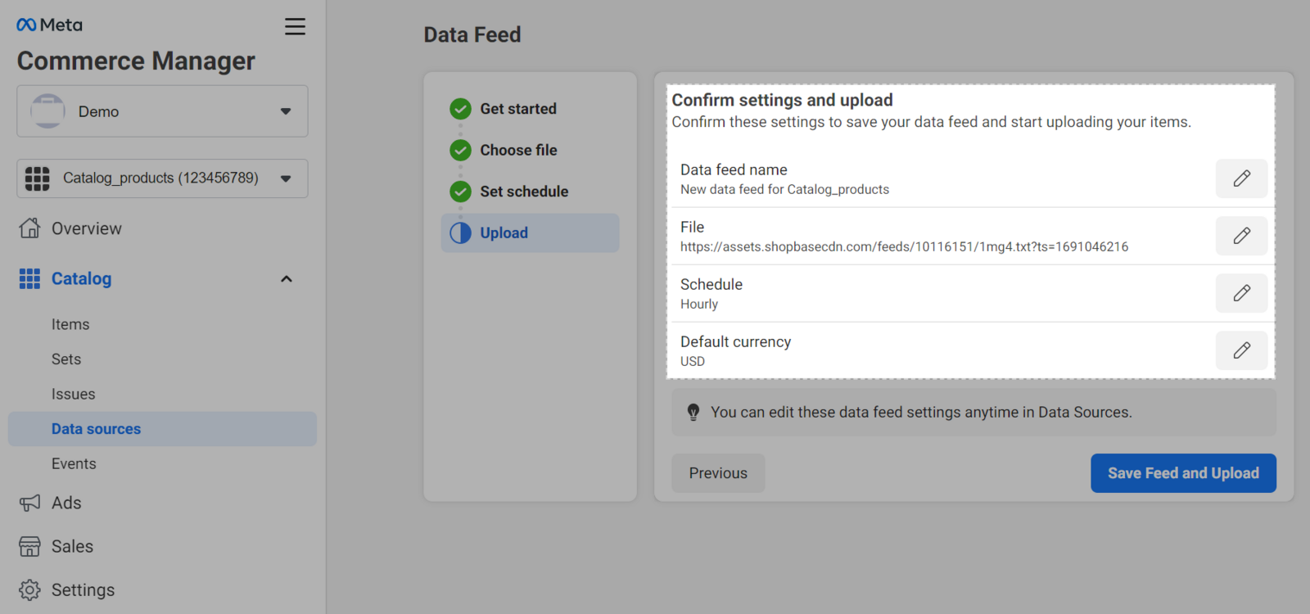Edit the Data feed name pencil icon

click(1241, 178)
